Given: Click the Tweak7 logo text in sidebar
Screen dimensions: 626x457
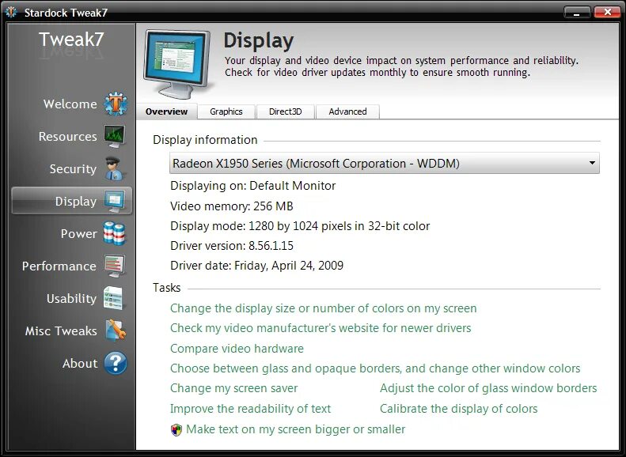Looking at the screenshot, I should [x=71, y=39].
